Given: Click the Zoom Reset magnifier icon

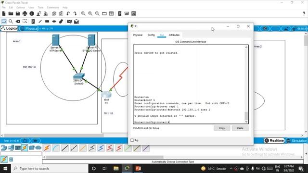Looking at the screenshot, I should tap(90, 13).
